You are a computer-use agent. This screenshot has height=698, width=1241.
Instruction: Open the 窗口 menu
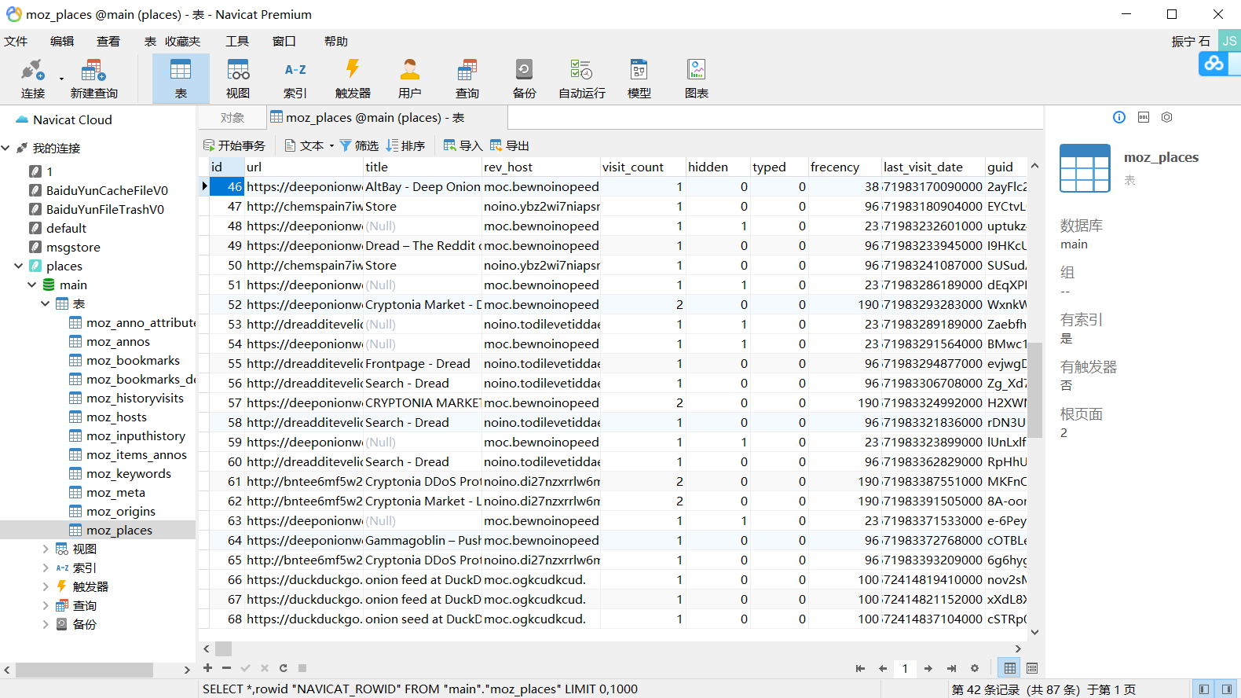284,41
